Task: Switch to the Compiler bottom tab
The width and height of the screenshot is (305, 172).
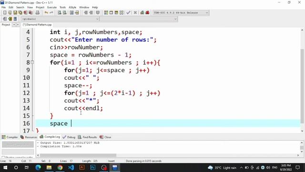Action: coord(10,137)
